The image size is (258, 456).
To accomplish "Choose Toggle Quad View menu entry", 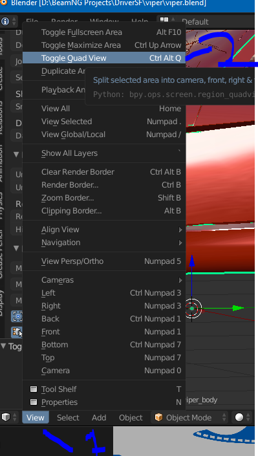I will pos(104,58).
